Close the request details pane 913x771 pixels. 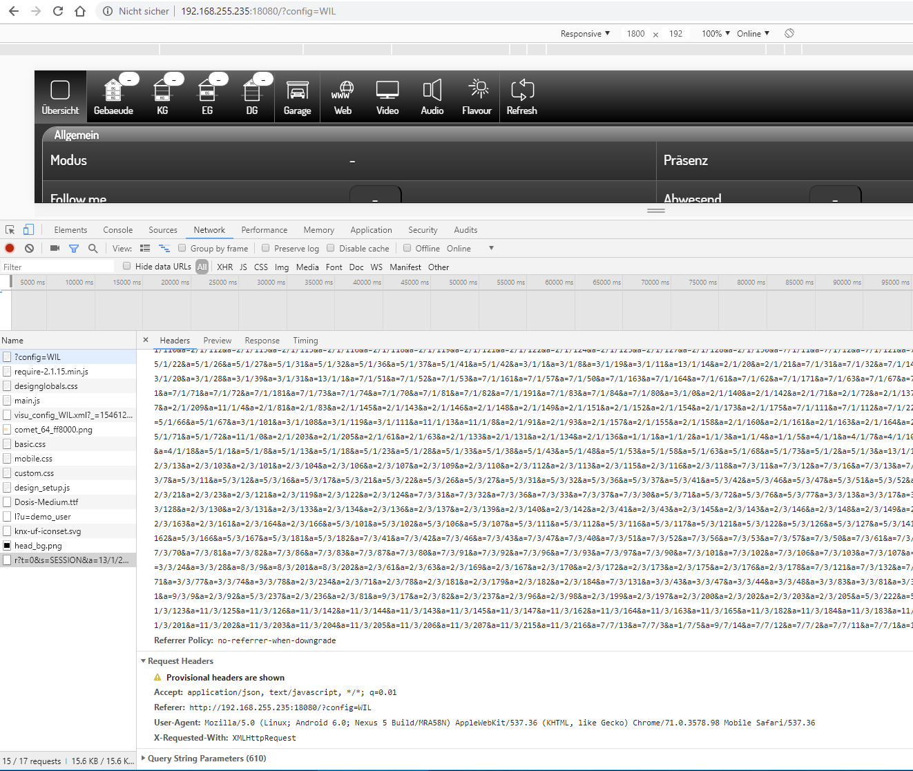click(x=146, y=340)
